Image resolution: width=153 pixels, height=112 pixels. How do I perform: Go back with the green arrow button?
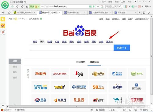(13, 6)
